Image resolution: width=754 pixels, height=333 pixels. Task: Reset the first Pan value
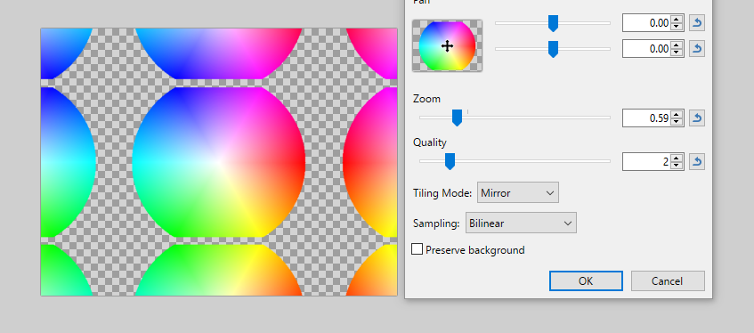point(697,22)
